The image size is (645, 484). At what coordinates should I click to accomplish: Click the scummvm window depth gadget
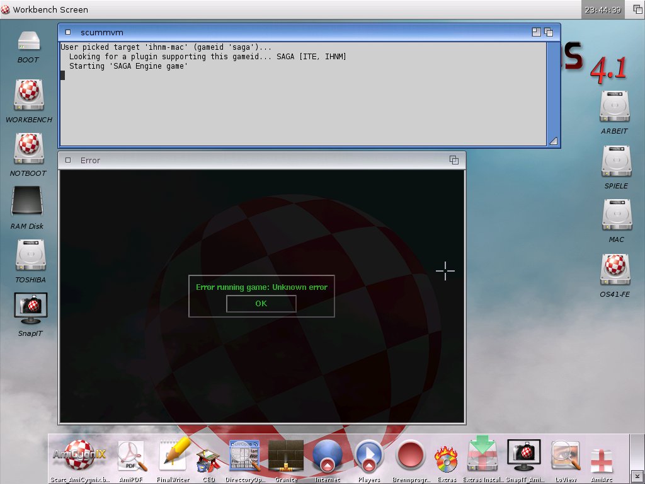coord(549,32)
